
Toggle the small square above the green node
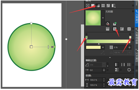pos(86,34)
